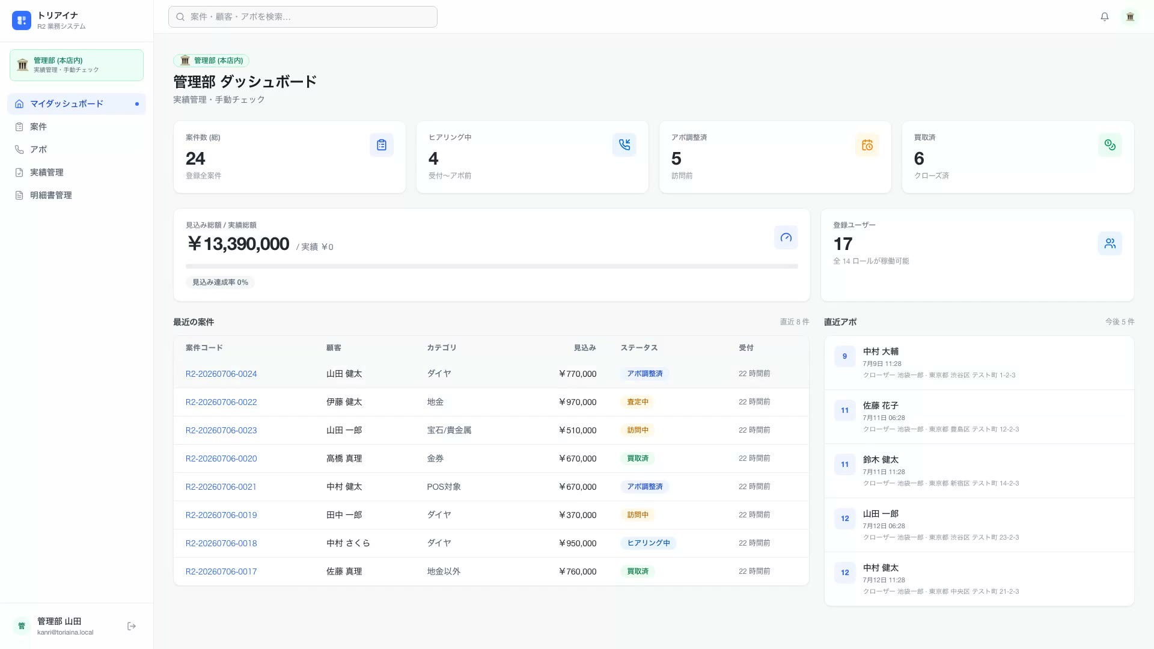Image resolution: width=1154 pixels, height=649 pixels.
Task: Click the gauge icon in 見込み総額 card
Action: coord(786,237)
